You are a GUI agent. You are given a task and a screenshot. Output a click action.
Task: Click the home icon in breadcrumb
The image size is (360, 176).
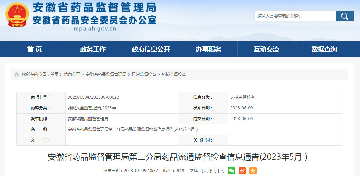click(16, 74)
